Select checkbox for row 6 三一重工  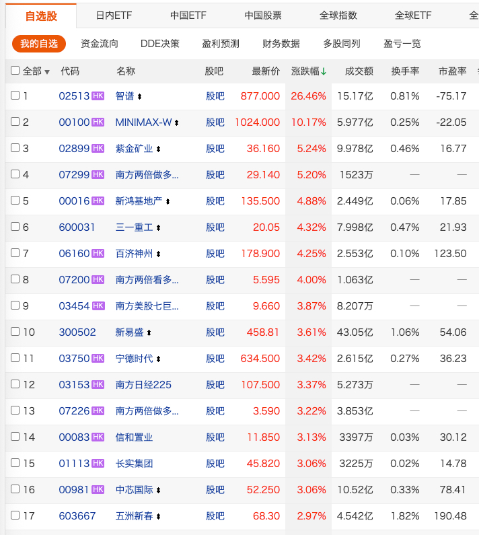(15, 227)
